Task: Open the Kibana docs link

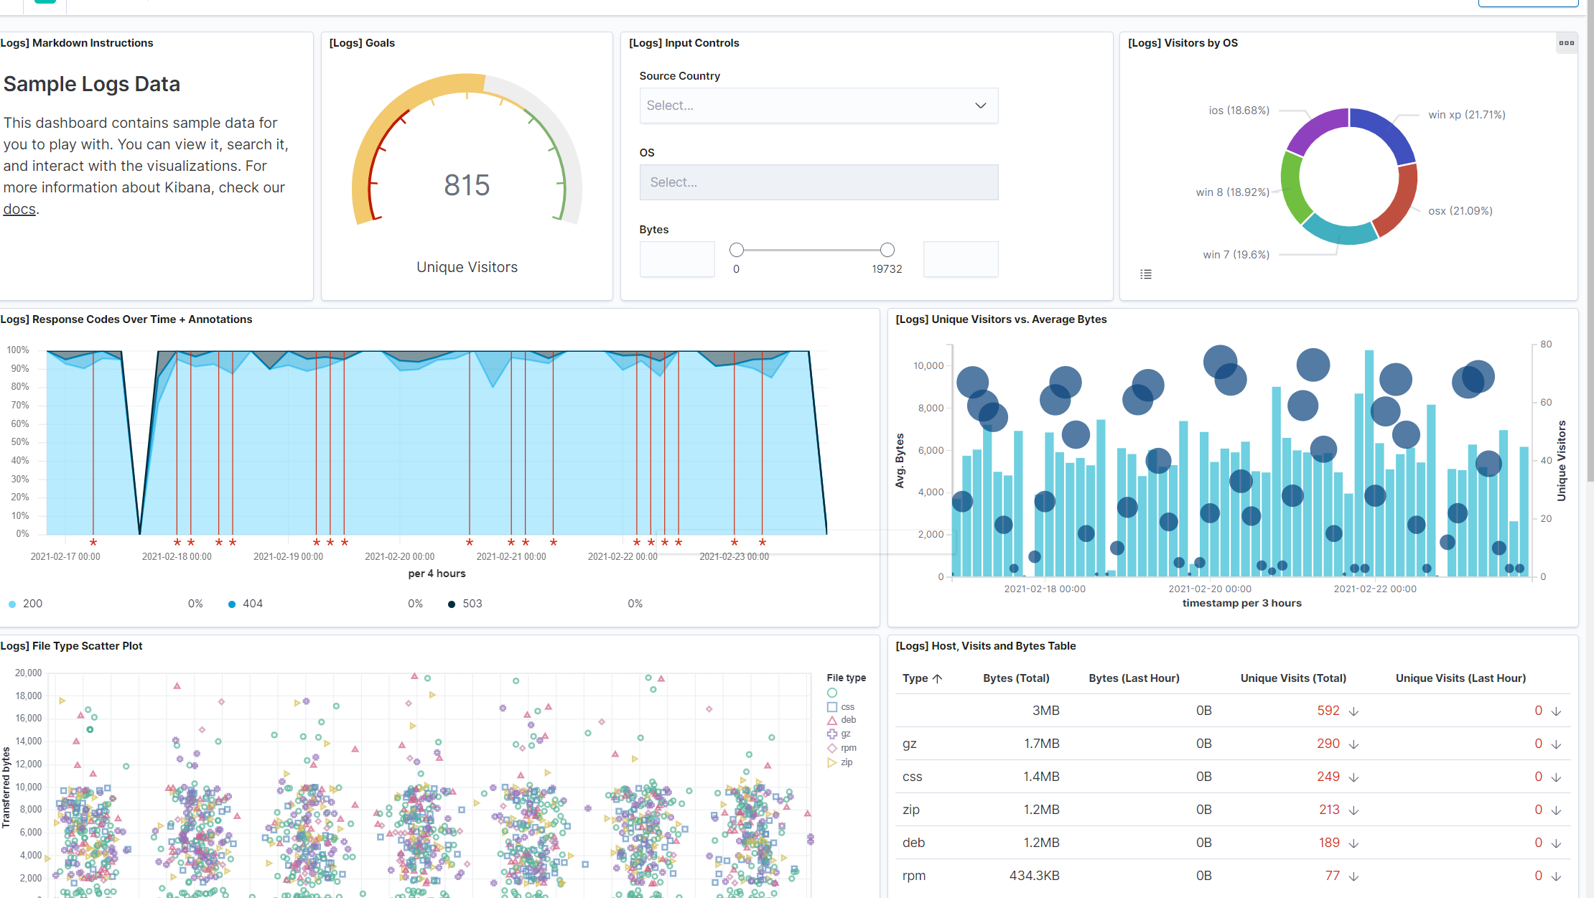Action: coord(19,209)
